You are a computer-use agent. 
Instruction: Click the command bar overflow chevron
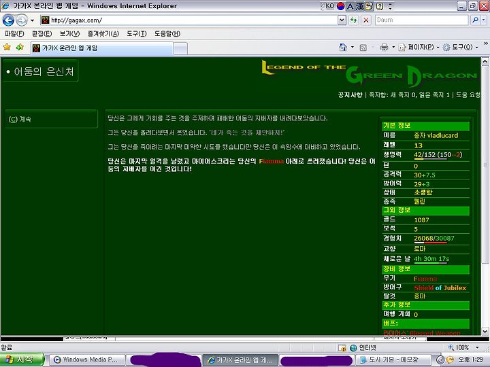click(486, 43)
